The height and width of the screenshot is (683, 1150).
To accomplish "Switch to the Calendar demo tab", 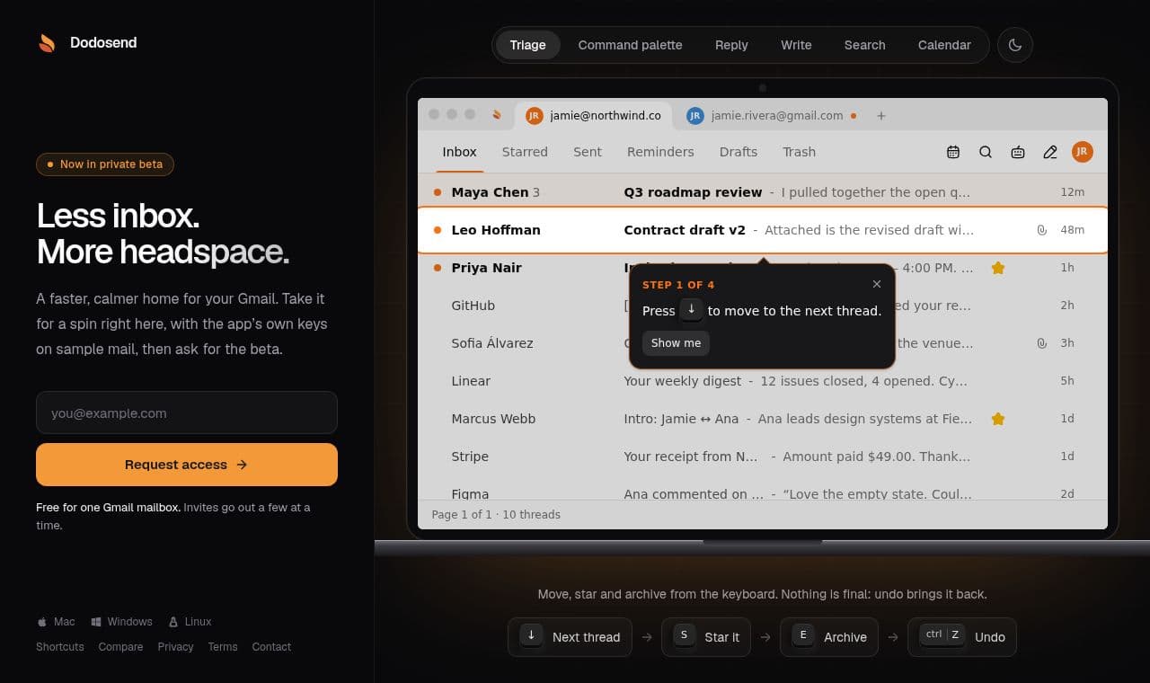I will click(944, 45).
